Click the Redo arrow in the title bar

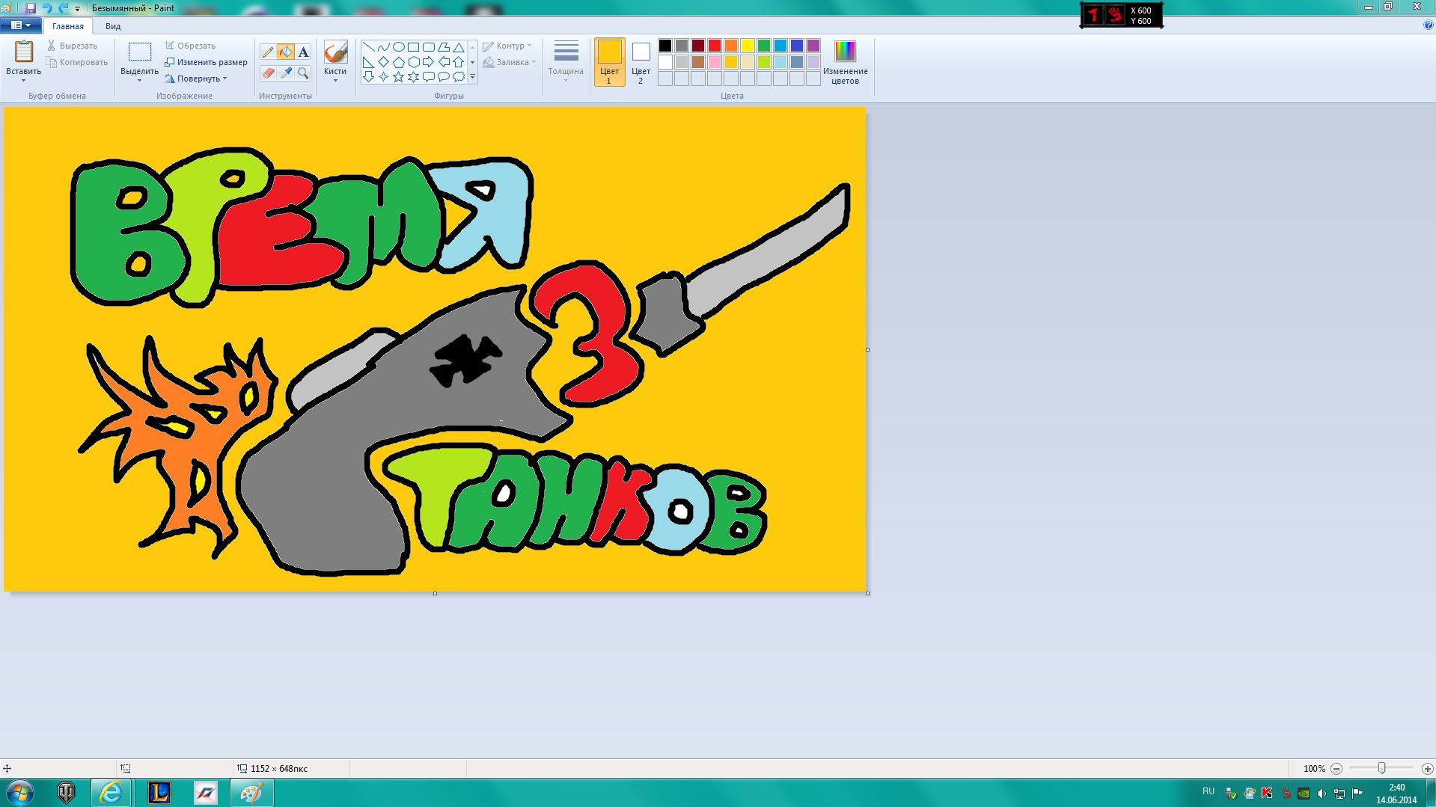(63, 8)
